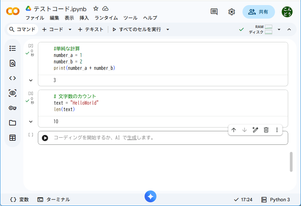Open the runtime connection dropdown arrow
301x206 pixels.
(x=279, y=29)
